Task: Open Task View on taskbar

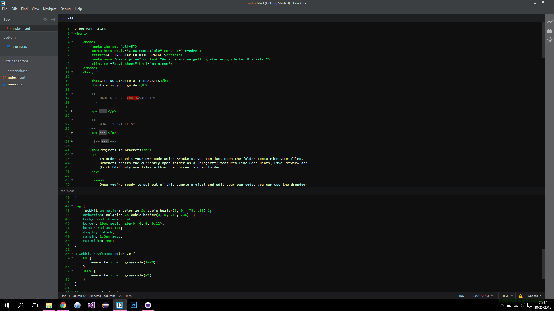Action: (35, 305)
